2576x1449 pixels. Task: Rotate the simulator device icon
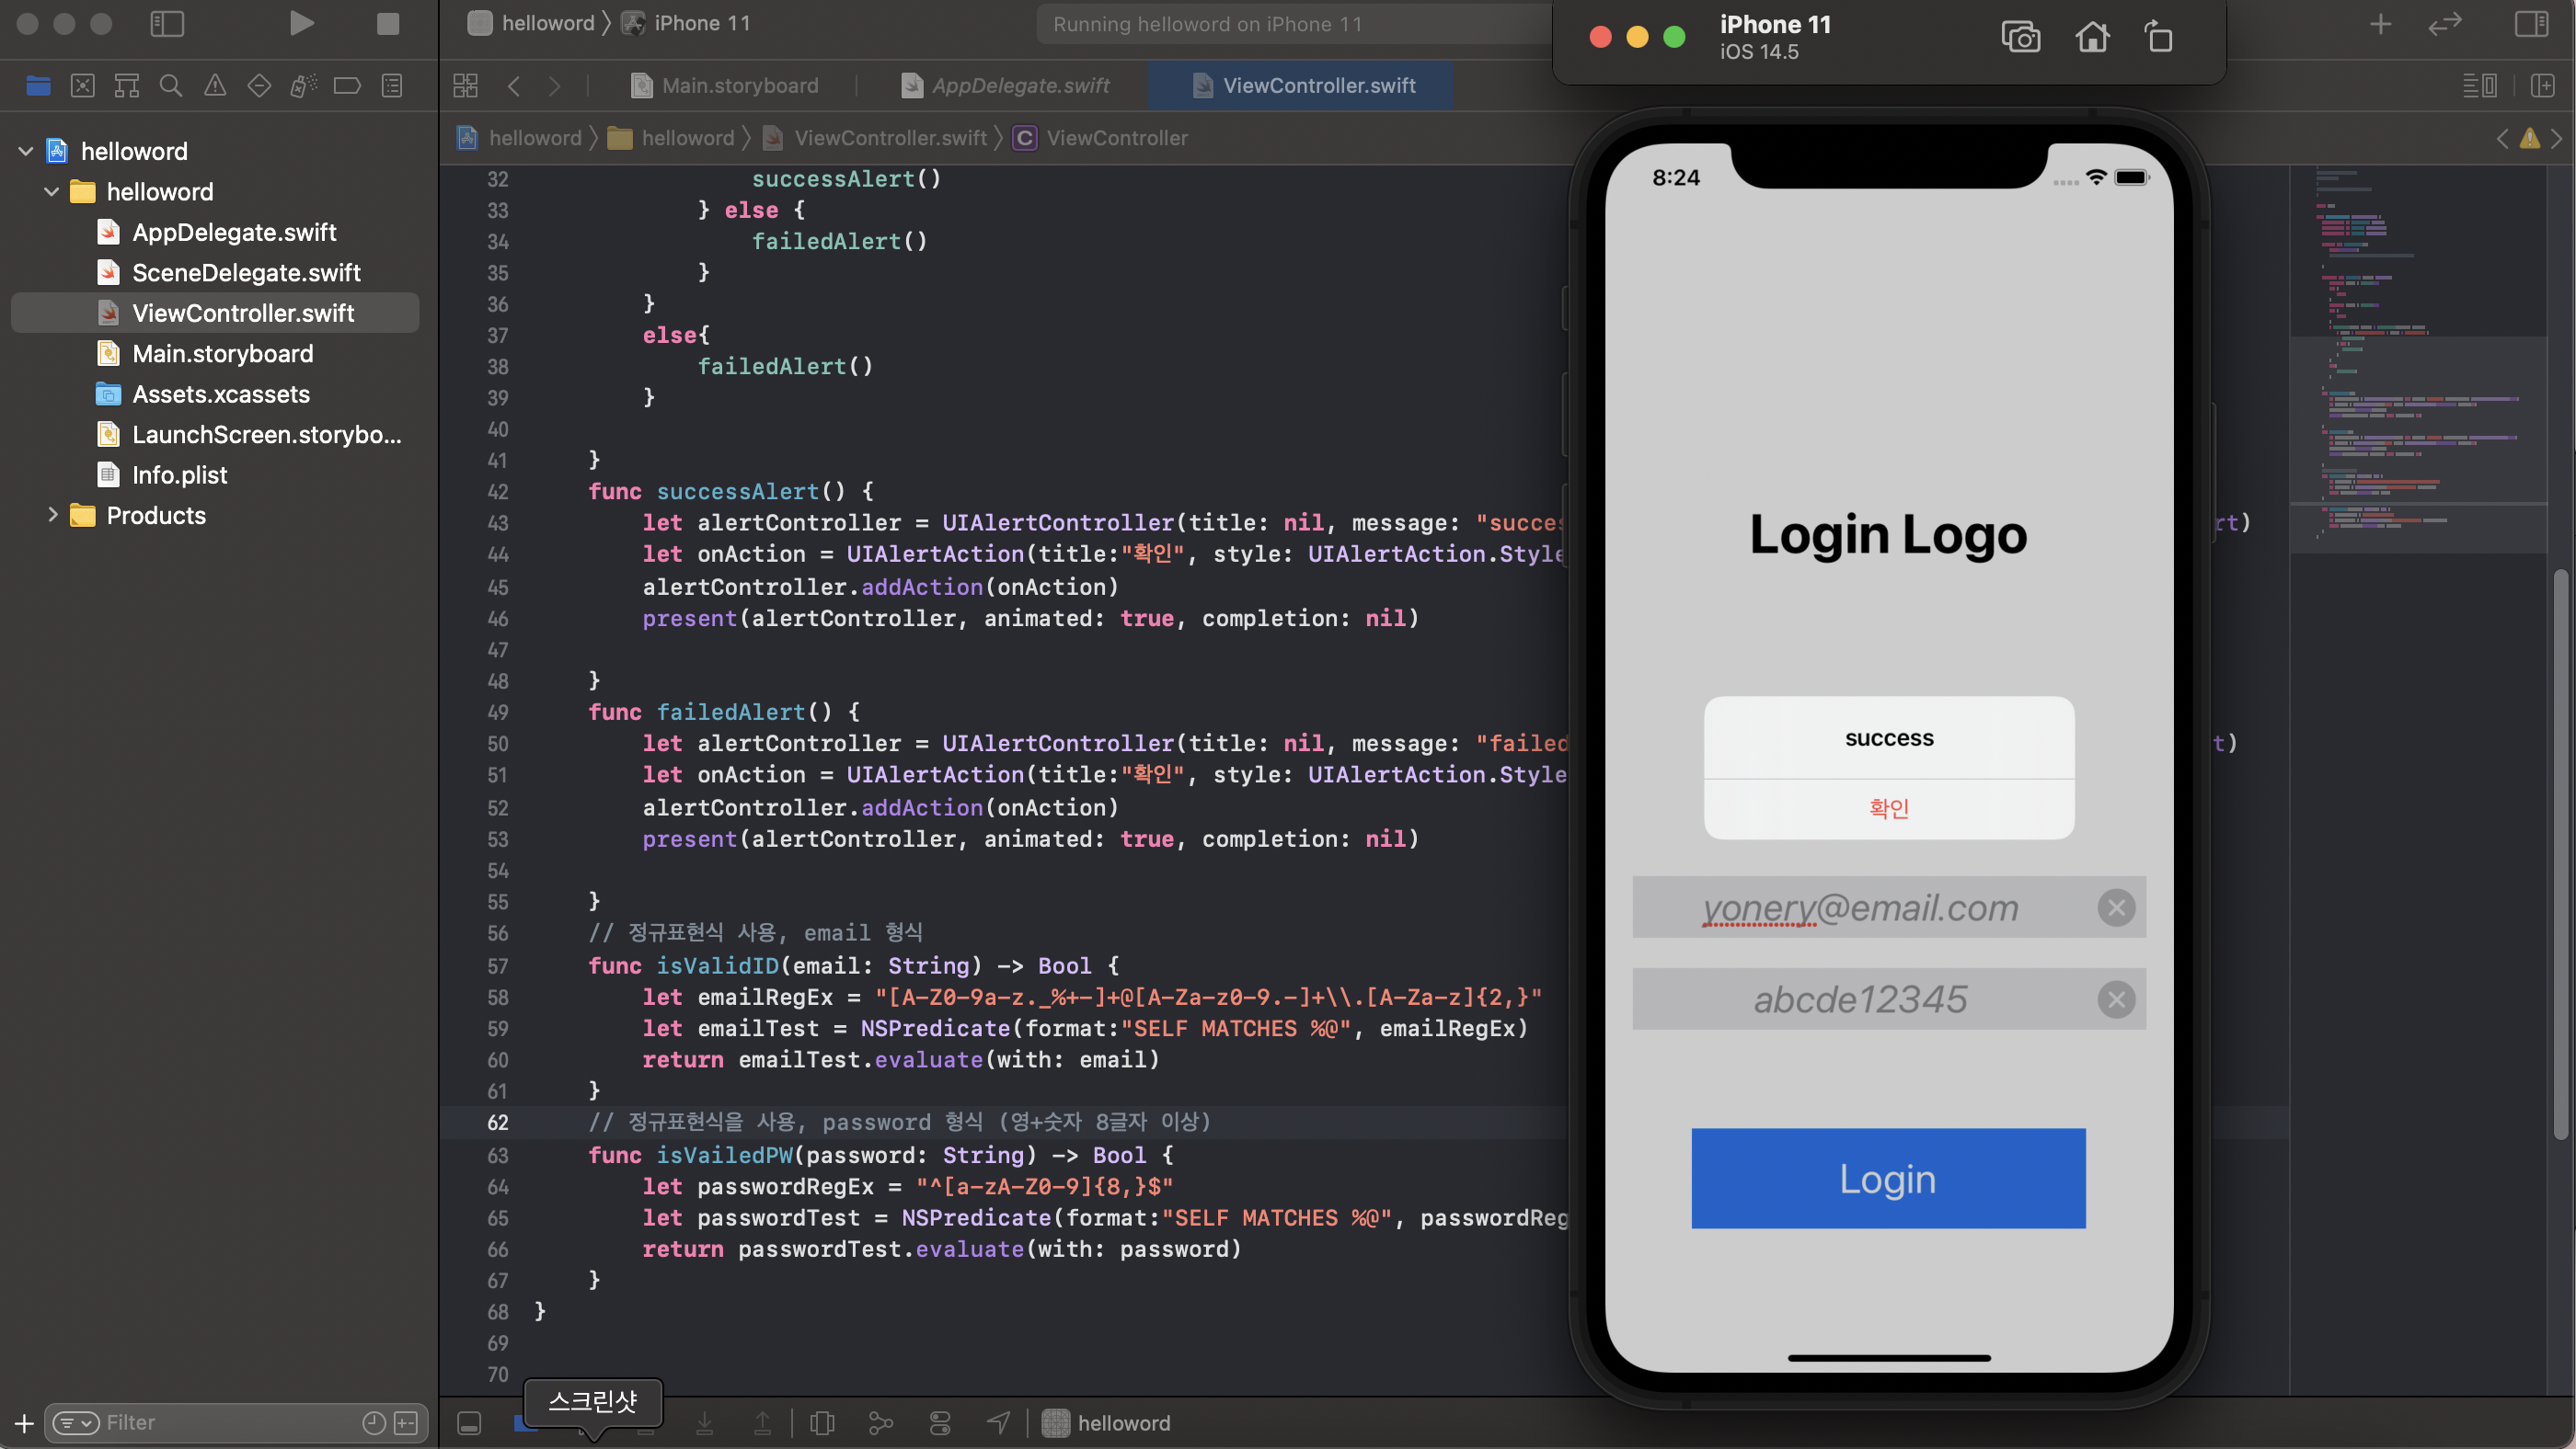tap(2158, 37)
